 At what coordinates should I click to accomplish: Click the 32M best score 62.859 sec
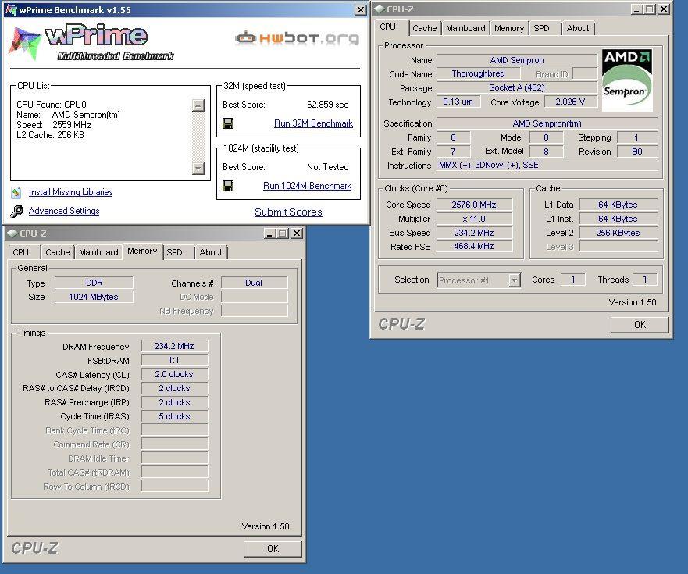point(328,105)
